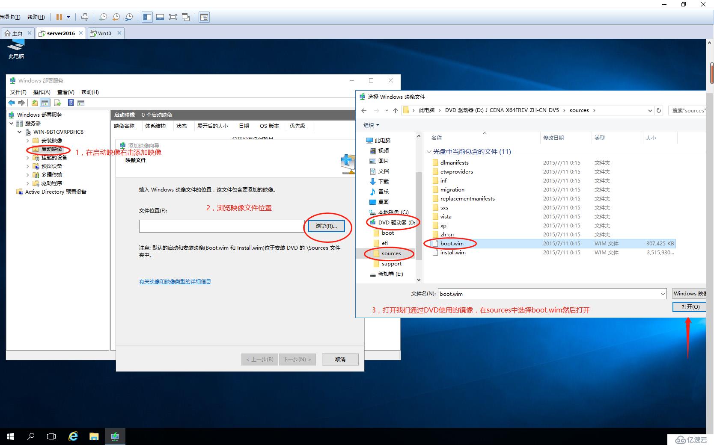The image size is (714, 445).
Task: Open the Windows Start menu
Action: 10,436
